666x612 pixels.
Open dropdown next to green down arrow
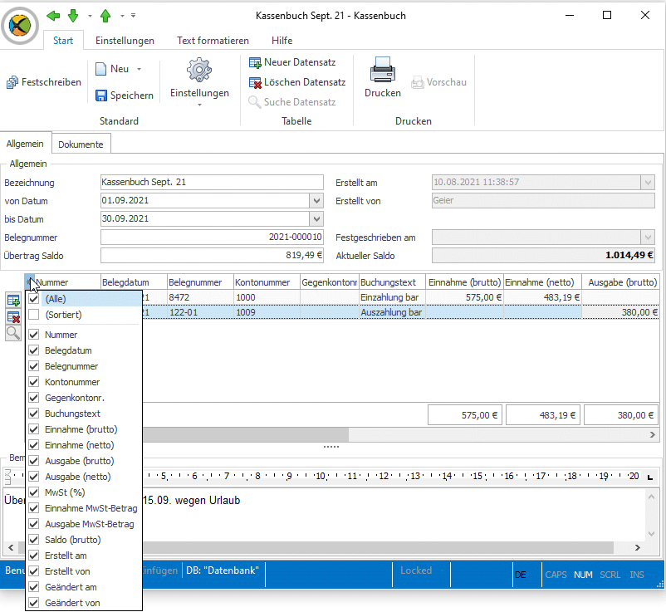click(90, 16)
